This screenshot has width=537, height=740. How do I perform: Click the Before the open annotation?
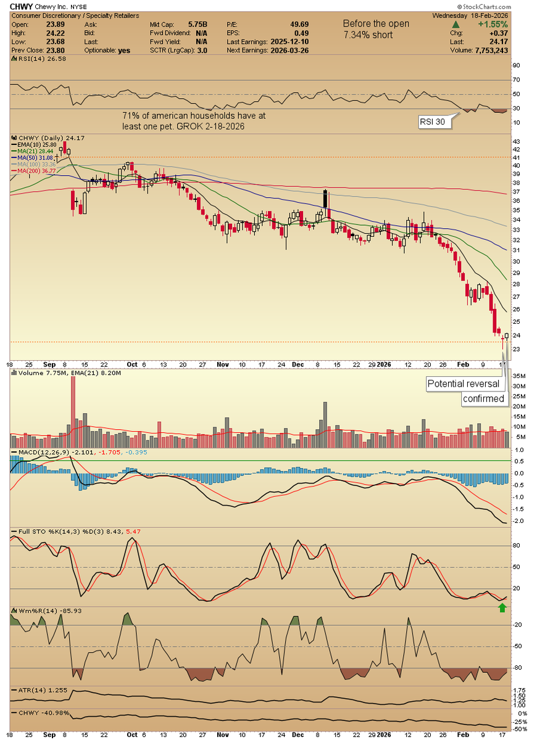[377, 23]
